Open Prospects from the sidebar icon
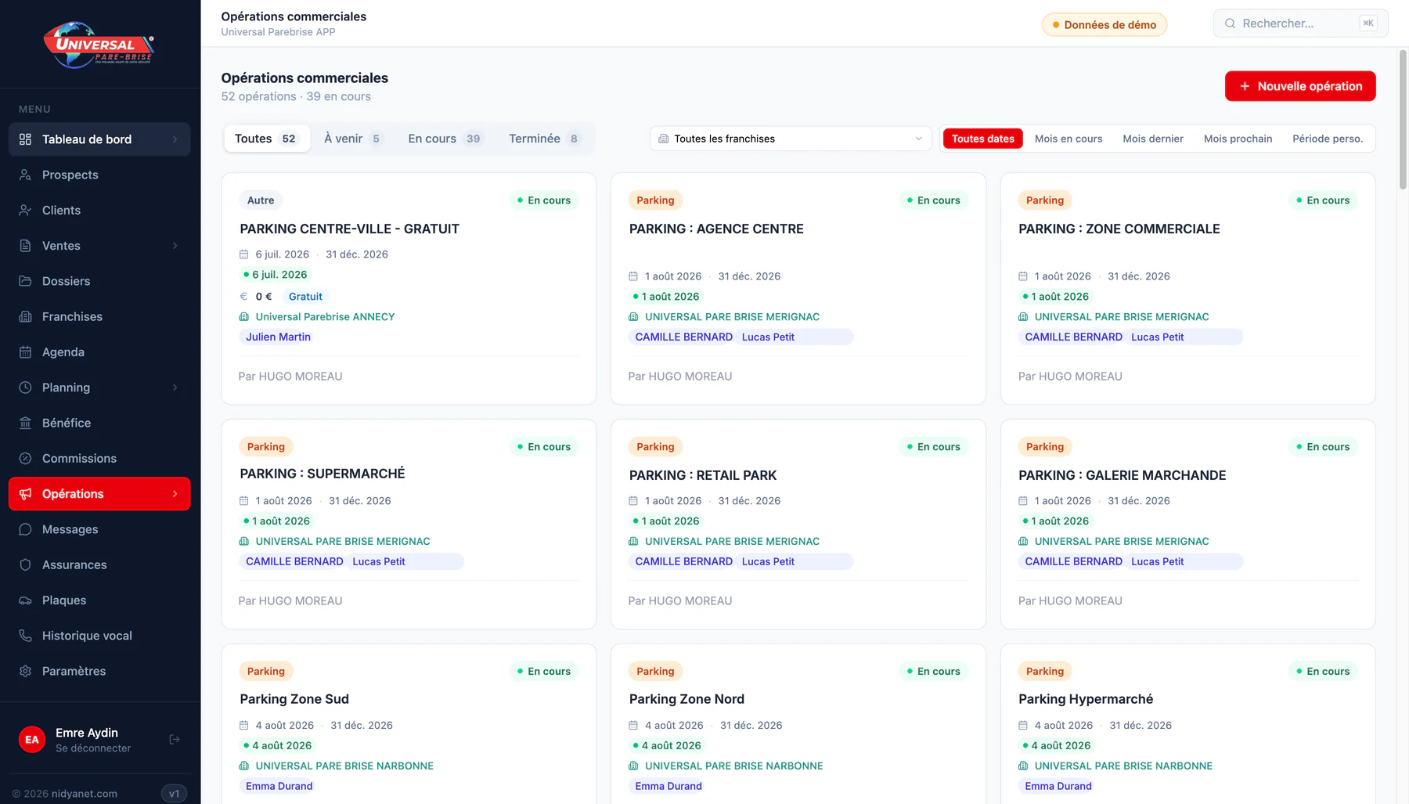The image size is (1409, 804). pyautogui.click(x=25, y=175)
